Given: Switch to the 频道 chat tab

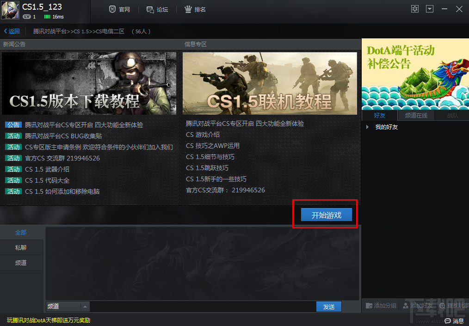Looking at the screenshot, I should [21, 263].
